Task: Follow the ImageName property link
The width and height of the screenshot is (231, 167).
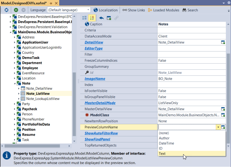Action: click(x=95, y=79)
